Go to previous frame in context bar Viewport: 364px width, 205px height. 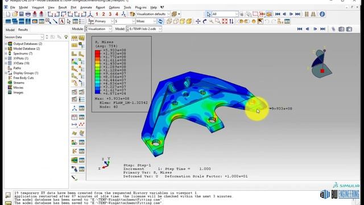[307, 29]
